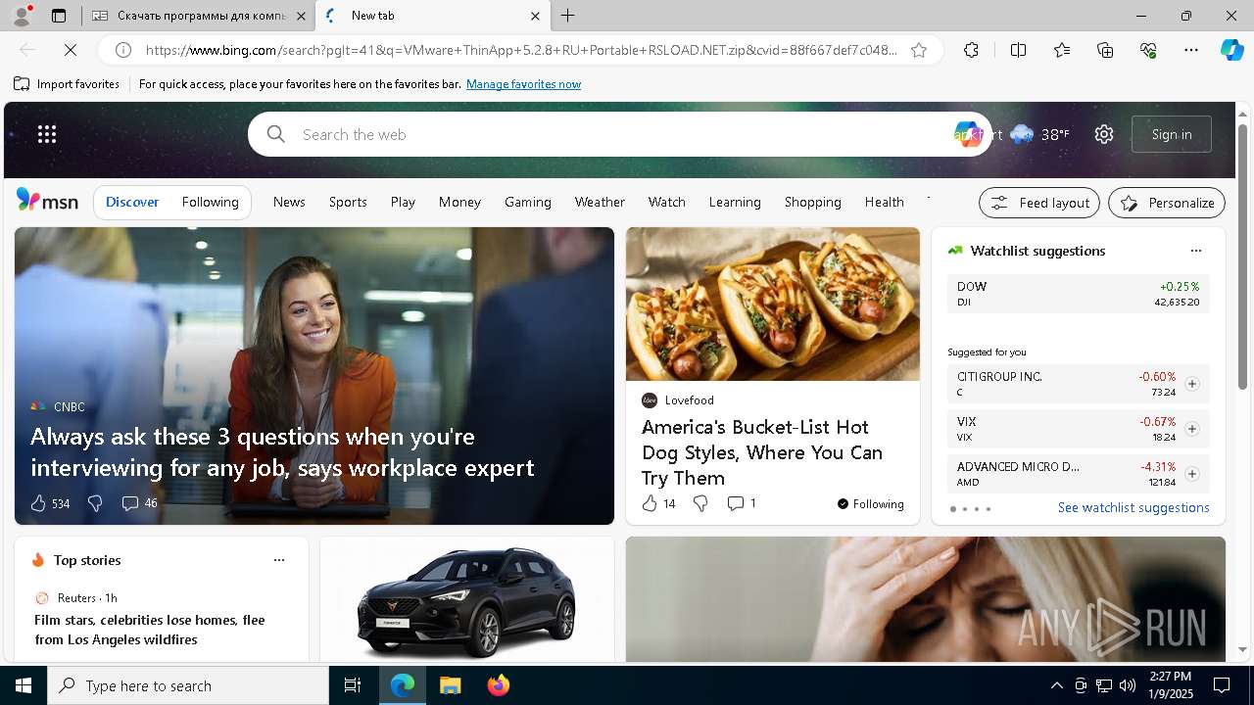Viewport: 1254px width, 705px height.
Task: Open Task View on taskbar
Action: (x=353, y=685)
